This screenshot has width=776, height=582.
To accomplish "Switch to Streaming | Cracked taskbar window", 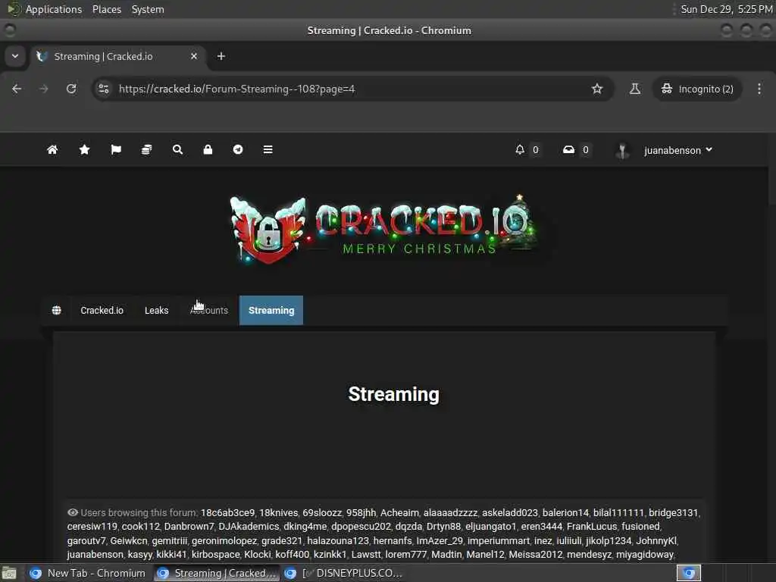I will tap(217, 573).
